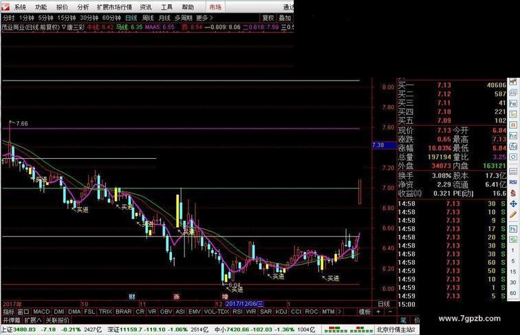Open the 系统 menu
This screenshot has width=520, height=335.
pyautogui.click(x=20, y=7)
